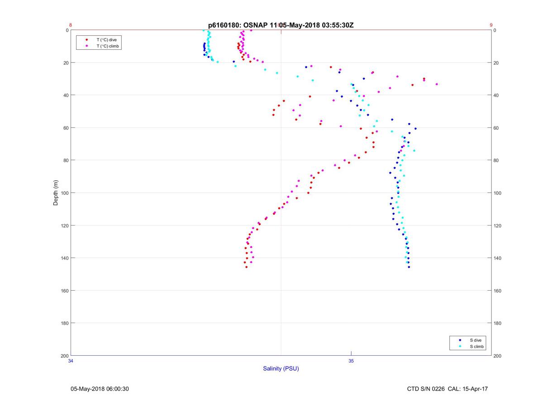Screen dimensions: 543x400
Task: Click the left depth tick label 40
Action: tap(66, 95)
